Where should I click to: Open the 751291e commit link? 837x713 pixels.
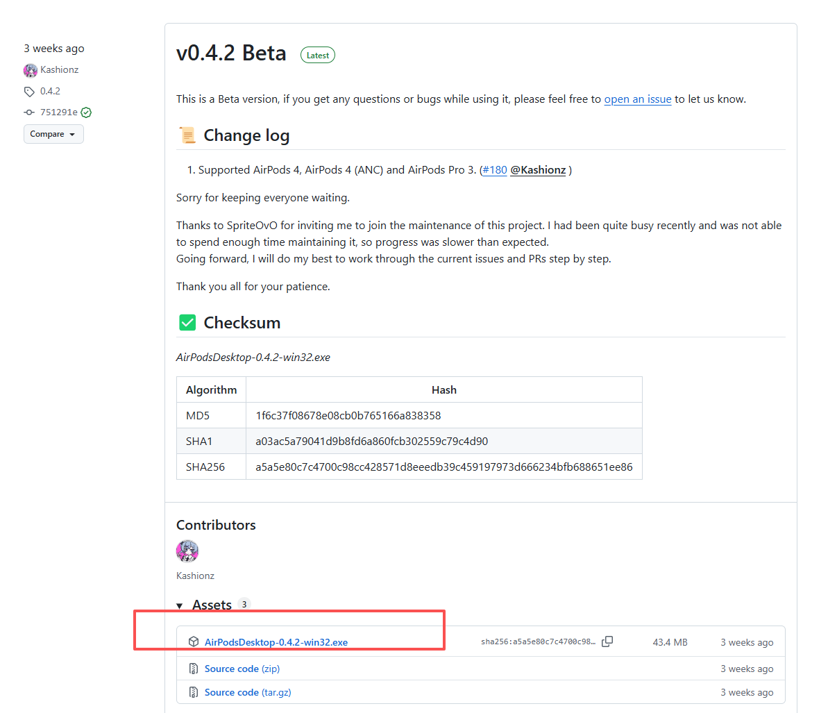59,112
